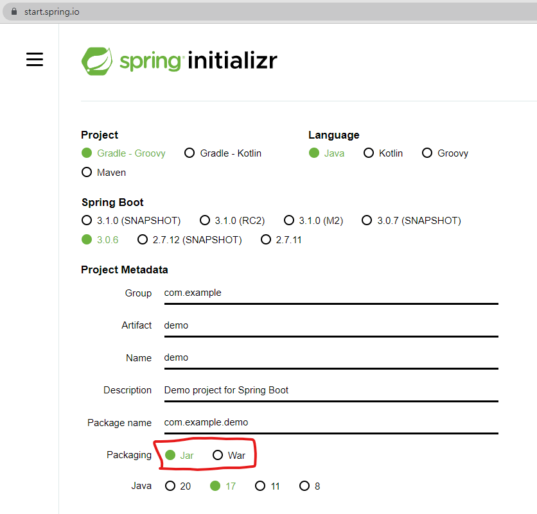This screenshot has height=514, width=537.
Task: Select Java version 11
Action: coord(267,486)
